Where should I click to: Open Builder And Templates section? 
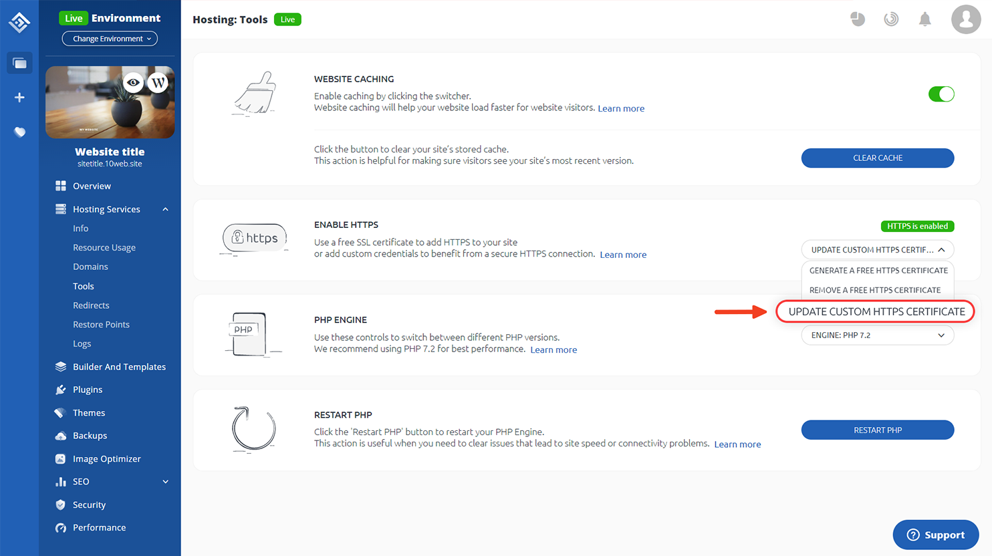pyautogui.click(x=119, y=367)
